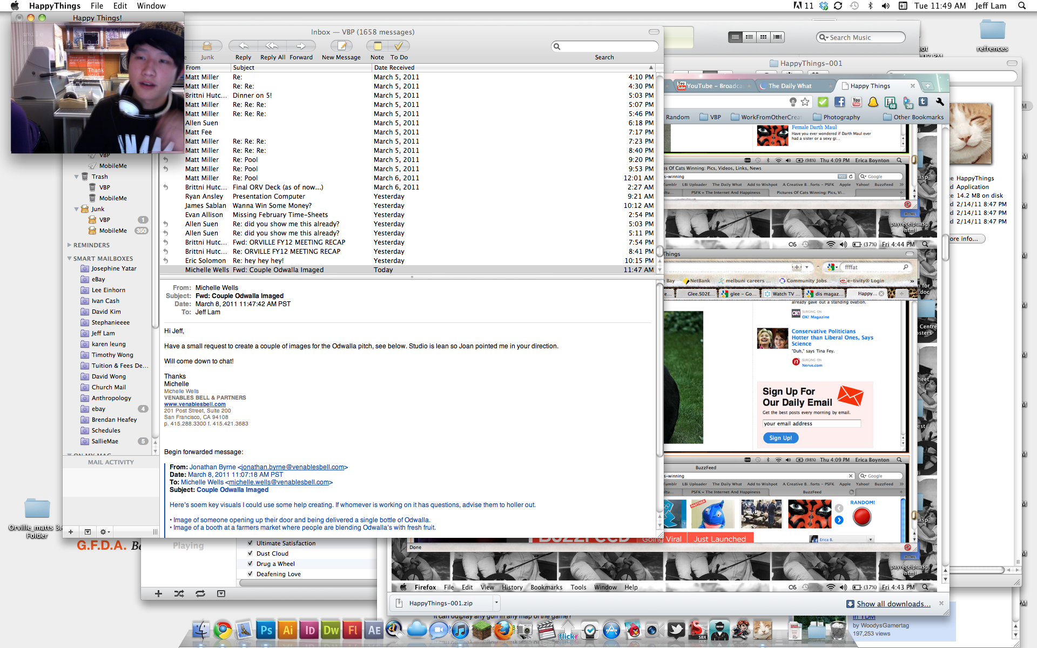Select the Church Mail smart mailbox
Screen dimensions: 1037x648
tap(109, 387)
